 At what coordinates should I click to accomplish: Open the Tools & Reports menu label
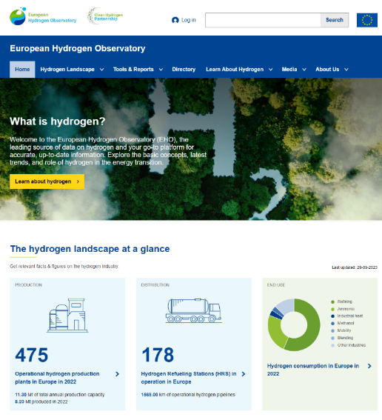tap(133, 70)
